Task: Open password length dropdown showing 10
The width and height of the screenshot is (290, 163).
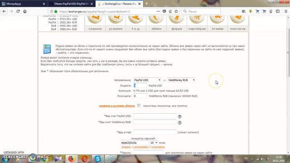Action: tap(154, 143)
